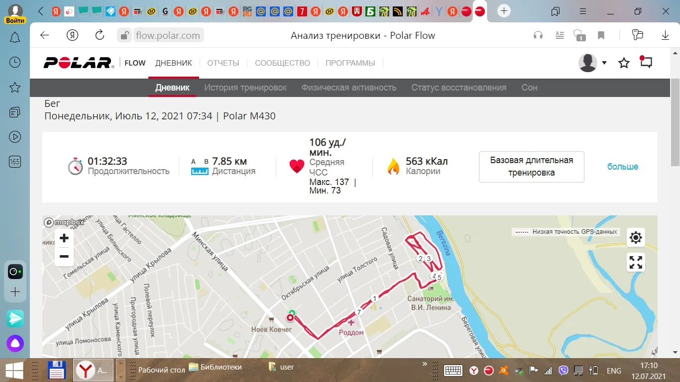Open tab list arrow left of tabs

(x=41, y=11)
